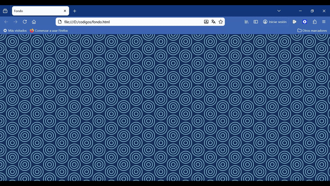Go forward to next page
The height and width of the screenshot is (186, 330).
pyautogui.click(x=15, y=22)
